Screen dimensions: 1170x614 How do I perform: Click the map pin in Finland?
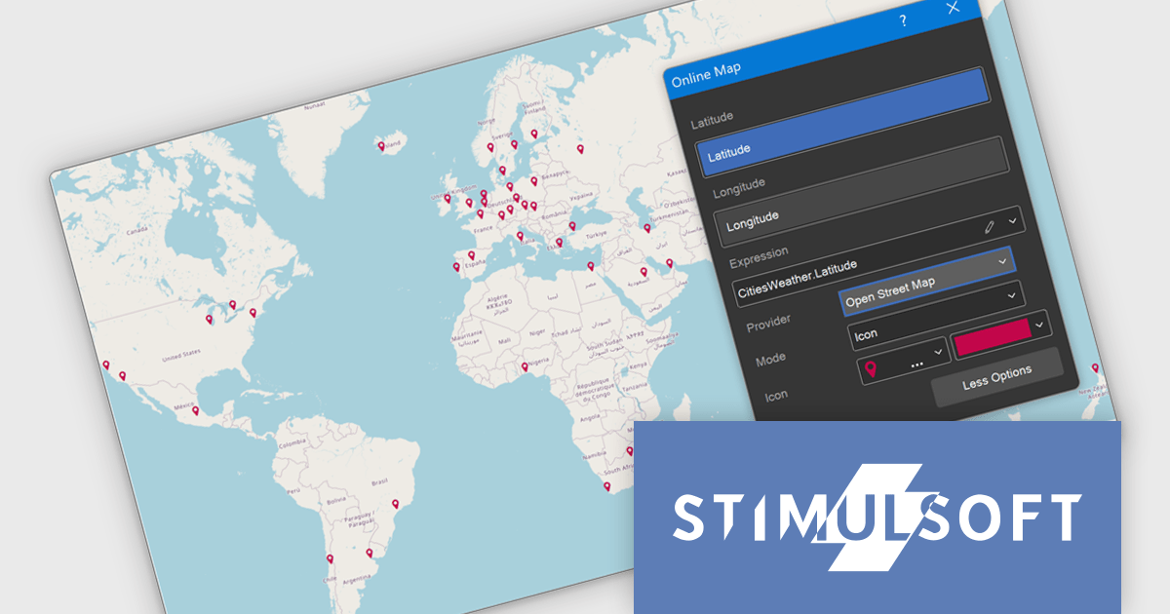coord(534,134)
